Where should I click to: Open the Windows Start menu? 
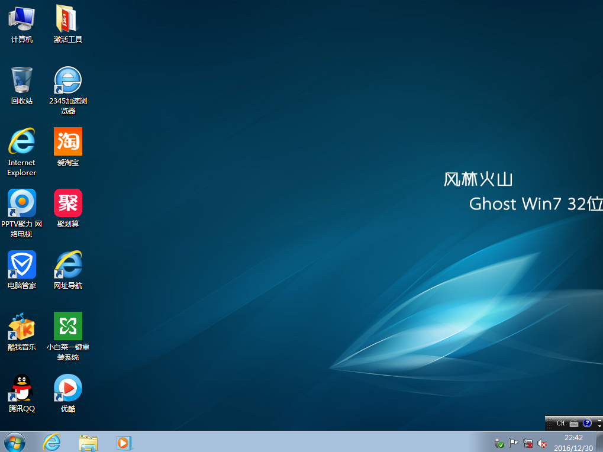tap(15, 442)
